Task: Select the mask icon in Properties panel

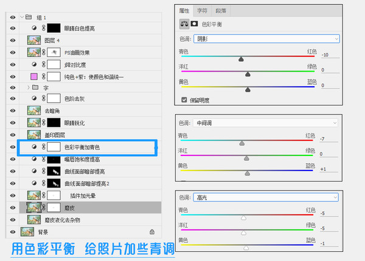Action: (x=194, y=24)
